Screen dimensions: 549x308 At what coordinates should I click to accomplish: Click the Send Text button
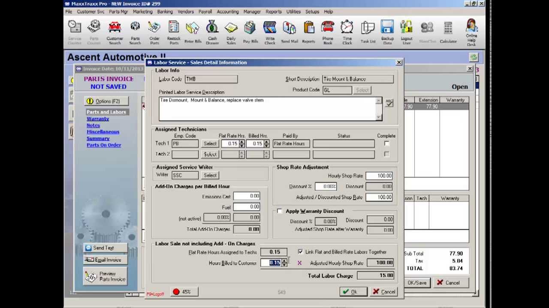pyautogui.click(x=105, y=248)
